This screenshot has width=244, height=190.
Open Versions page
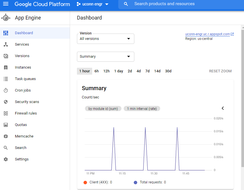[x=35, y=56]
